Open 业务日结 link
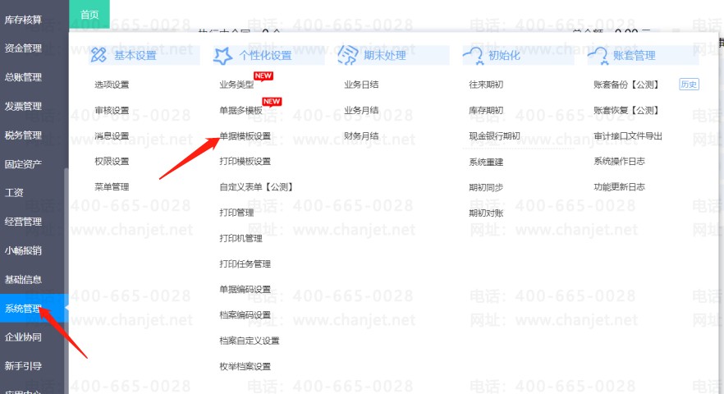Screen dimensions: 724x394 point(361,85)
